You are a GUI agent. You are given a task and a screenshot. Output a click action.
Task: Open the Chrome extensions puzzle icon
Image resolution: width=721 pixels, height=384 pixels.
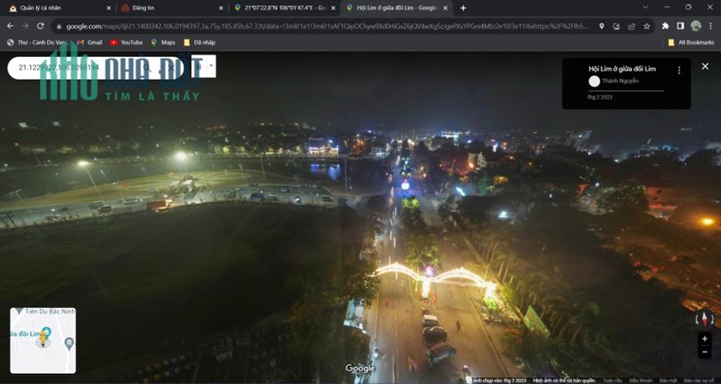click(665, 26)
